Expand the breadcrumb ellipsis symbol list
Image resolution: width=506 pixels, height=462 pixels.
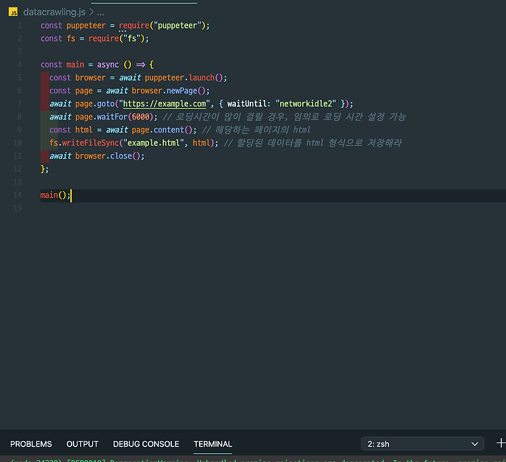pos(101,13)
